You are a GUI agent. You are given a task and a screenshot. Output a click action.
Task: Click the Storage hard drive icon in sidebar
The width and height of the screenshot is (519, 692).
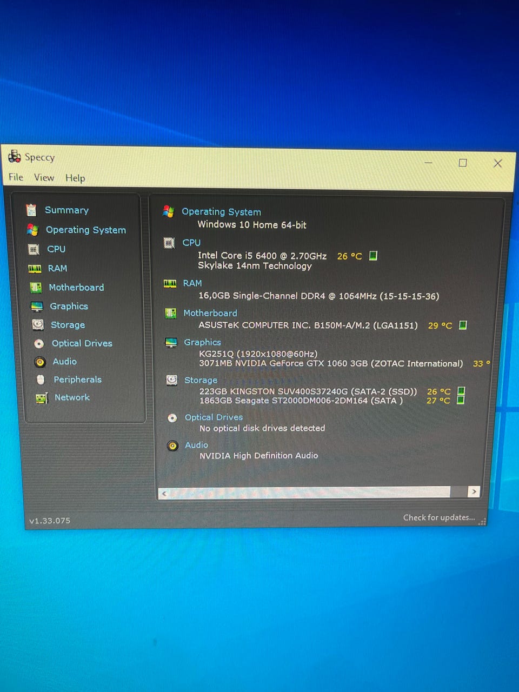point(38,324)
